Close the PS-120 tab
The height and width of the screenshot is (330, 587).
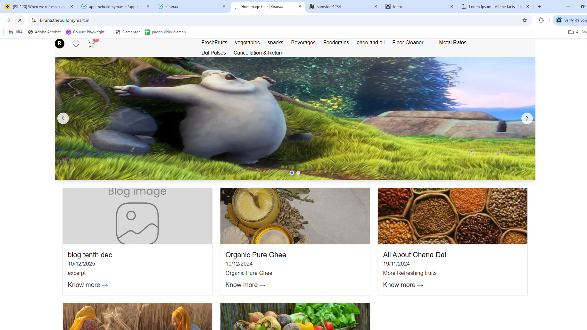[x=72, y=6]
